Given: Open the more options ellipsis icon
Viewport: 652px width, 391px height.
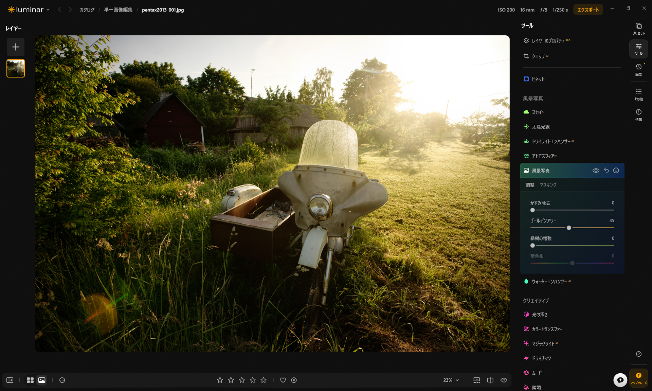Looking at the screenshot, I should click(62, 380).
